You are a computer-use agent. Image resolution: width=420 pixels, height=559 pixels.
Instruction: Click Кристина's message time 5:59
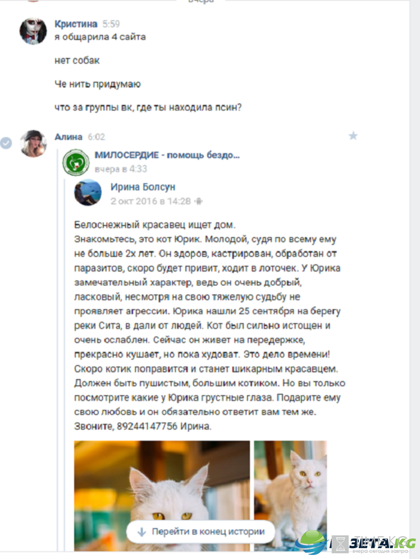click(111, 24)
